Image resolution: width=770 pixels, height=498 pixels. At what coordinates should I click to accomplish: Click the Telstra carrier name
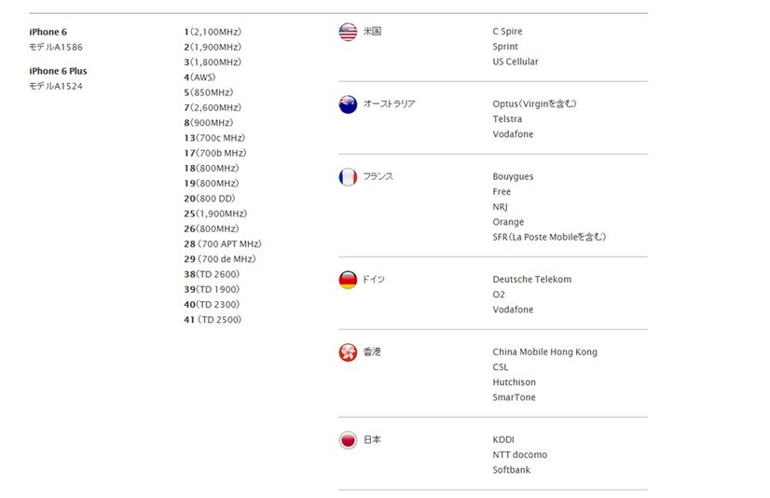(x=507, y=119)
